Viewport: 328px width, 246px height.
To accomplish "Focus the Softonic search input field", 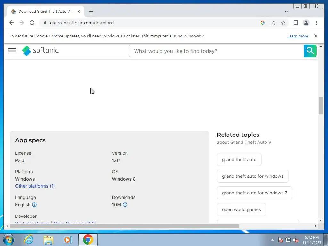I will (x=216, y=51).
